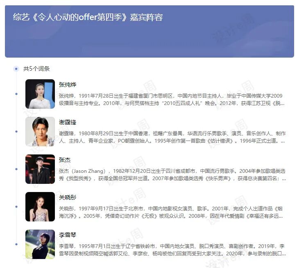Click the 共5个词条 label

click(36, 69)
